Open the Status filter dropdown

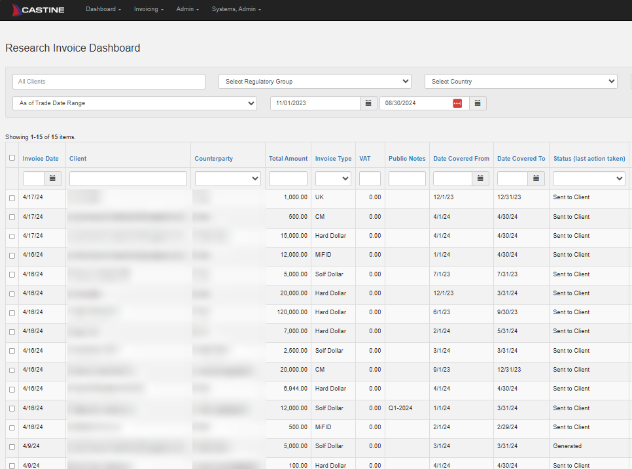589,178
